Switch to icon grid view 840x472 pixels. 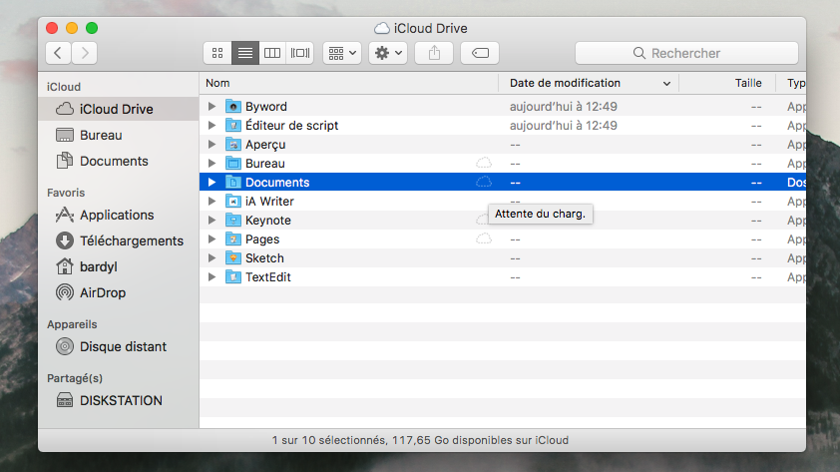pyautogui.click(x=217, y=53)
